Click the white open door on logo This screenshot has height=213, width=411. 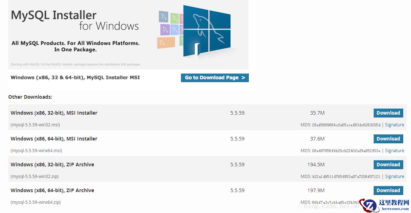[197, 49]
